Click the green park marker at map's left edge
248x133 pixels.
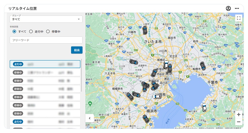90,104
